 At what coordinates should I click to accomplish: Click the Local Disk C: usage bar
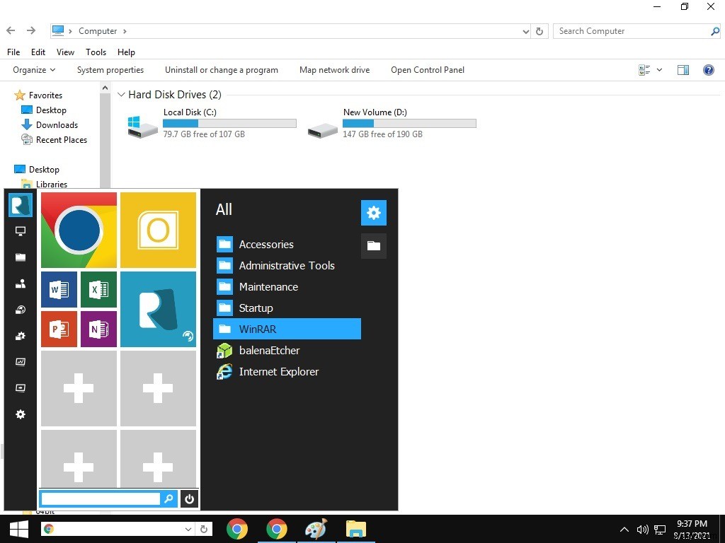tap(229, 122)
